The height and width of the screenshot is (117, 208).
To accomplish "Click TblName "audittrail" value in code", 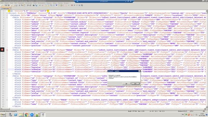I will pos(49,50).
